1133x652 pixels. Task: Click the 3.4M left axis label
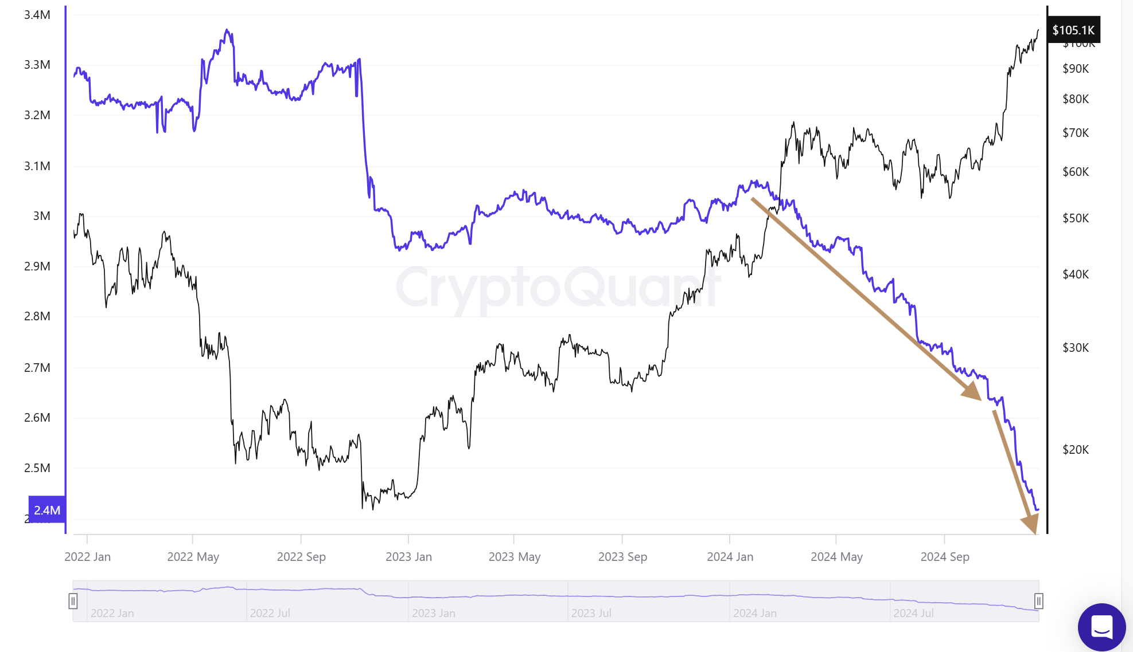[x=37, y=15]
